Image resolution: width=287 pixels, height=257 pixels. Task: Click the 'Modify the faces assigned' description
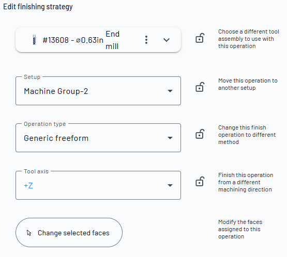click(x=240, y=229)
